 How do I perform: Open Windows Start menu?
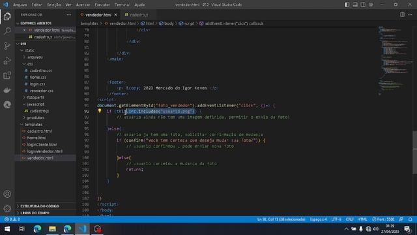tap(7, 229)
